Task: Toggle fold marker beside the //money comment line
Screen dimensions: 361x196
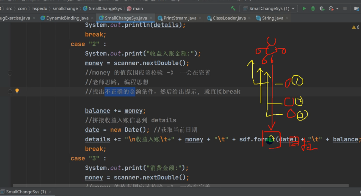Action: coord(10,73)
